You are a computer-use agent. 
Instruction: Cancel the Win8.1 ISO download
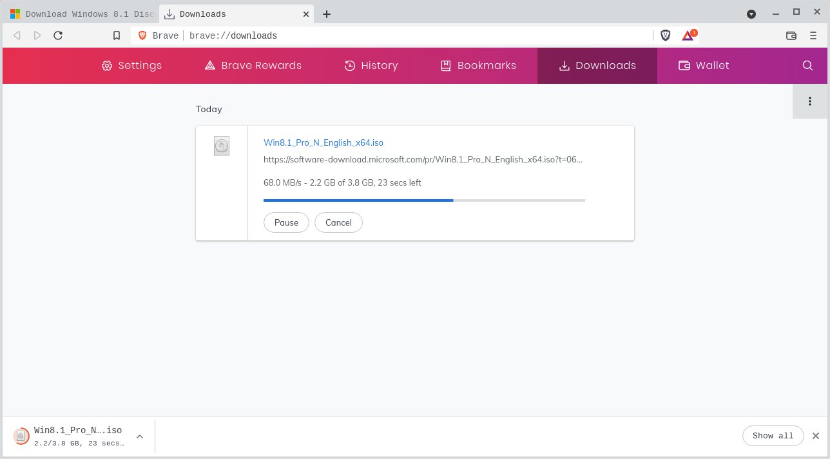click(x=338, y=222)
